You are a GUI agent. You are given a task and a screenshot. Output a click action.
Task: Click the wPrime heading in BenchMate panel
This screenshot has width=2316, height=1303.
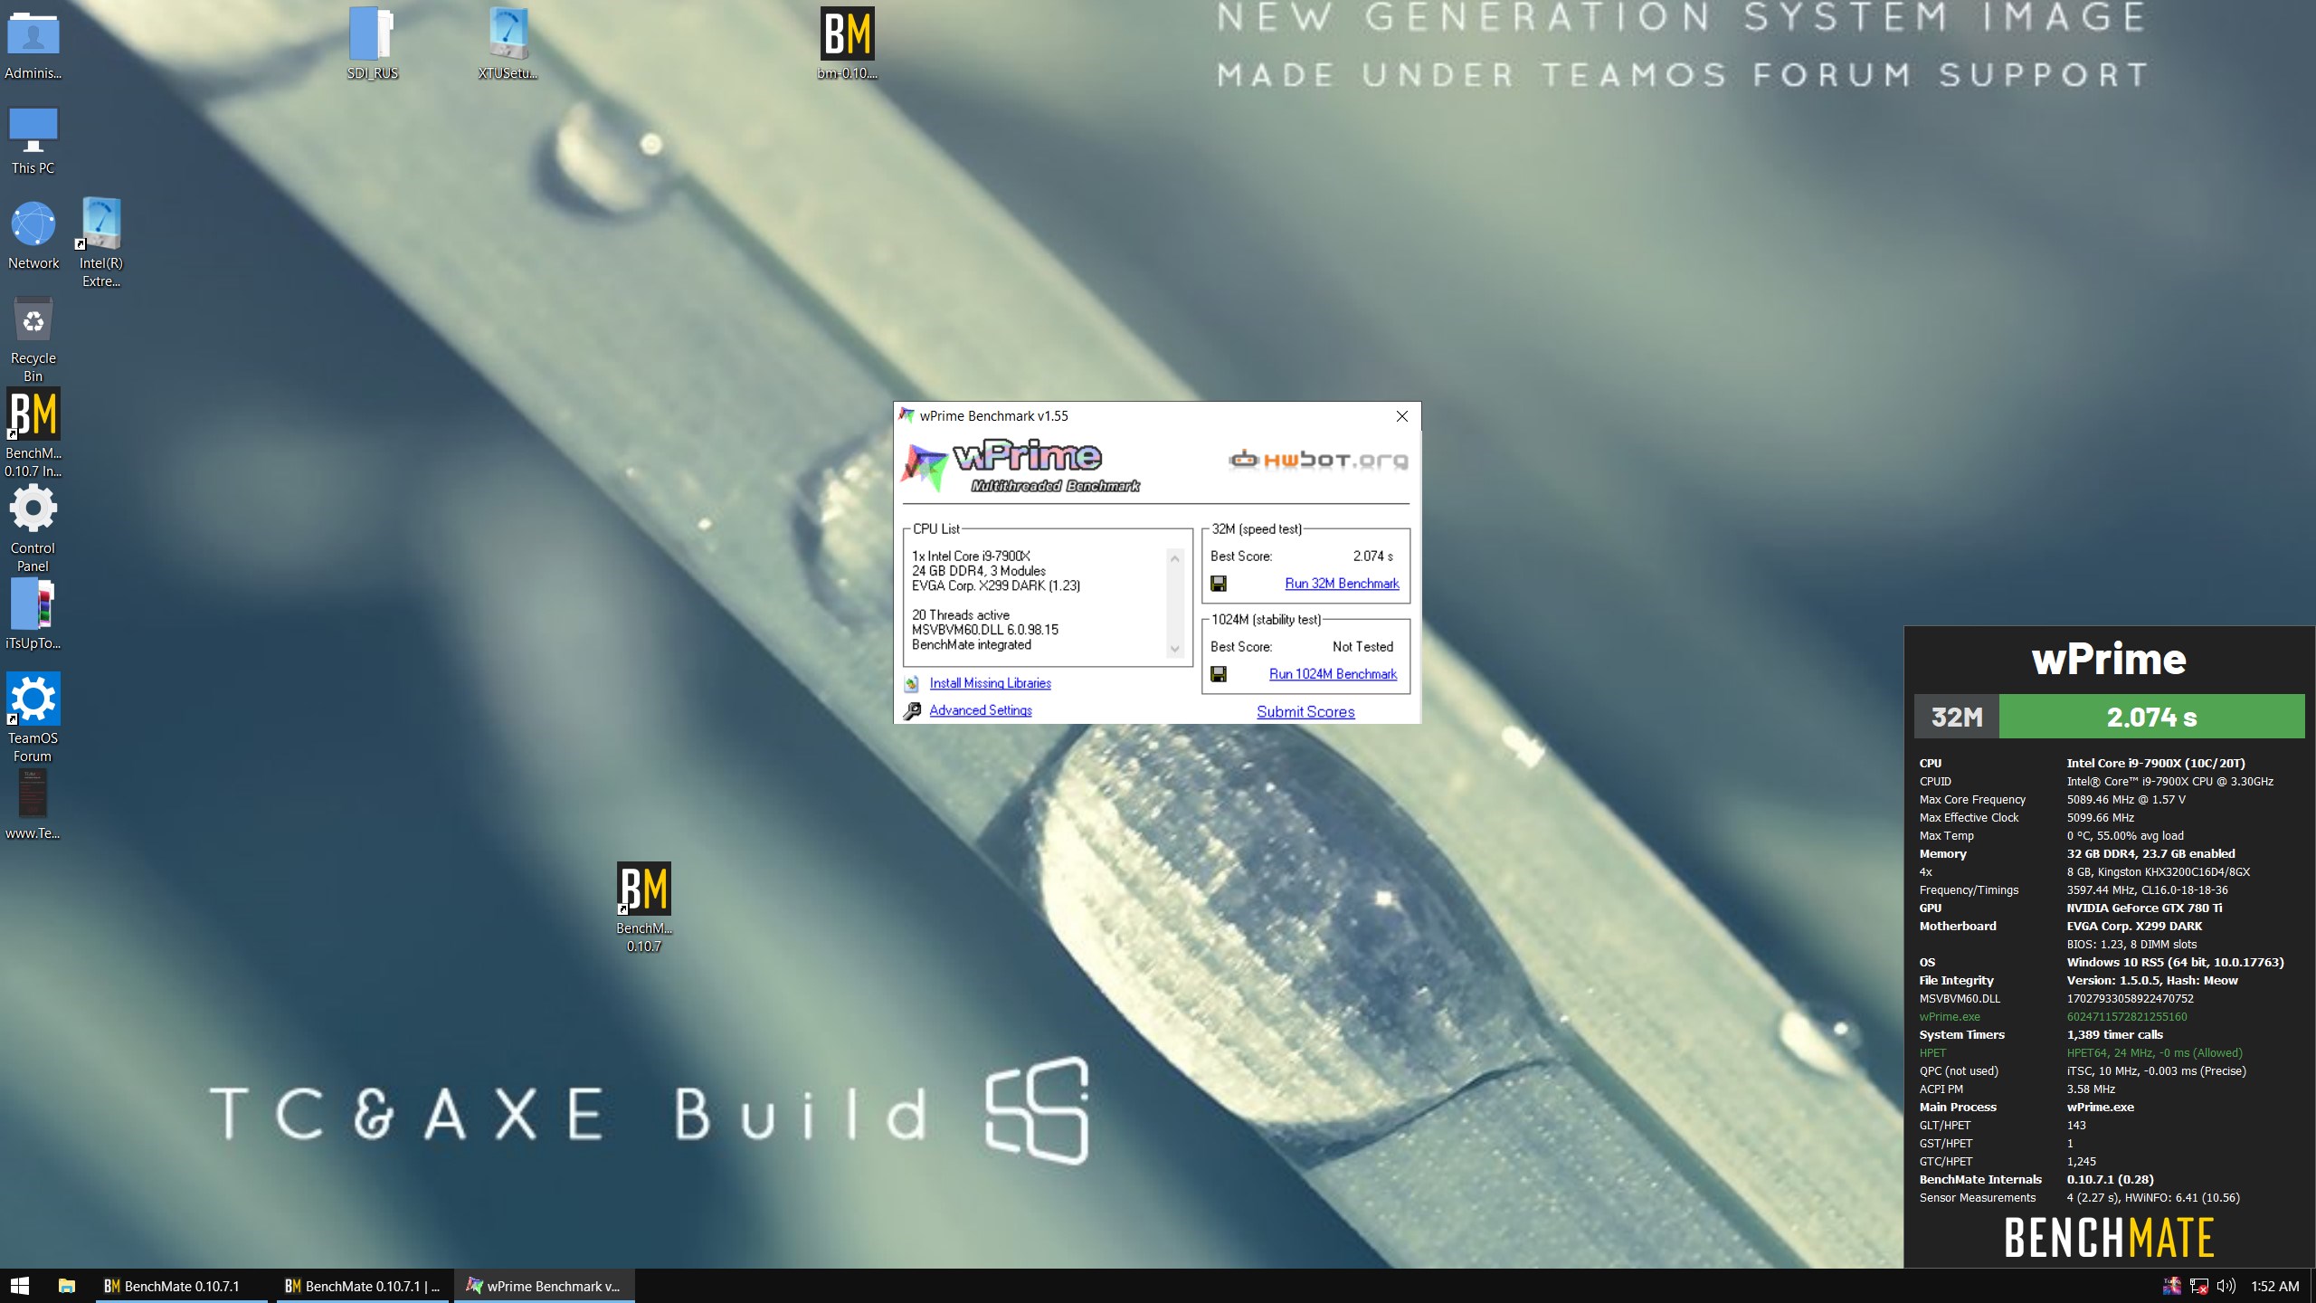[x=2109, y=660]
